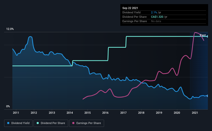Click the teal Dividend Per Share legend dot

coord(38,123)
